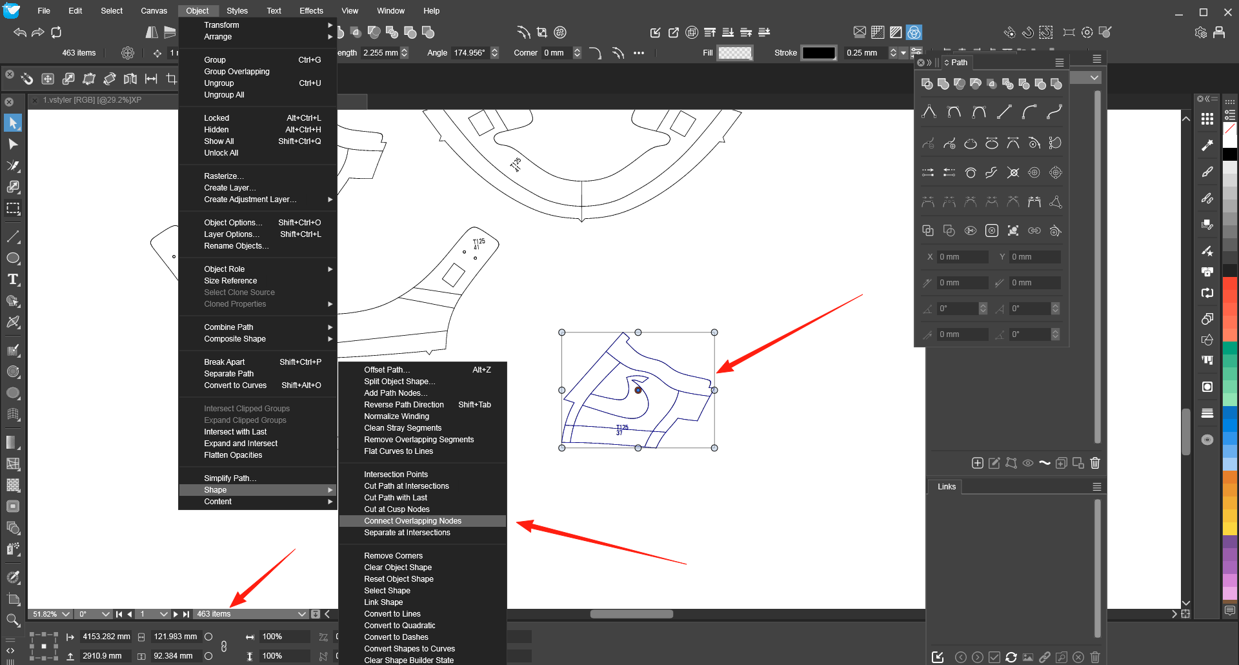Click the black Stroke color swatch
Viewport: 1239px width, 665px height.
pyautogui.click(x=818, y=53)
